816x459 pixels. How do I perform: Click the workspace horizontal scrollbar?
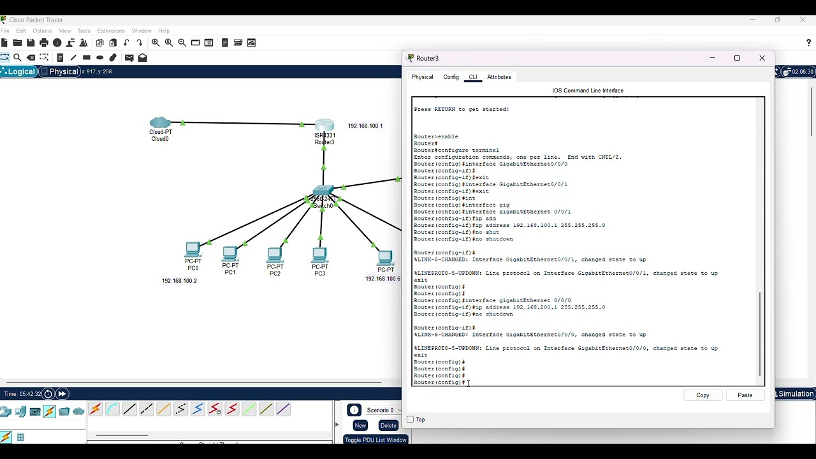(x=194, y=382)
